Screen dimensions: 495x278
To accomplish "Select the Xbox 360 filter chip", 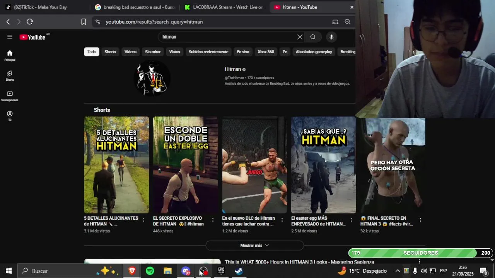I will click(x=266, y=52).
